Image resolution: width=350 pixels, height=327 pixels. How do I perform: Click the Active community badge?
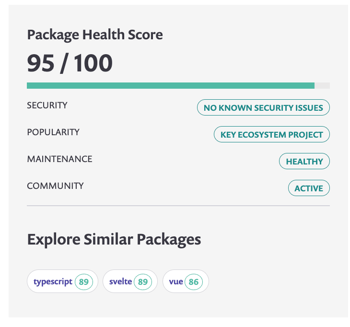pyautogui.click(x=309, y=188)
